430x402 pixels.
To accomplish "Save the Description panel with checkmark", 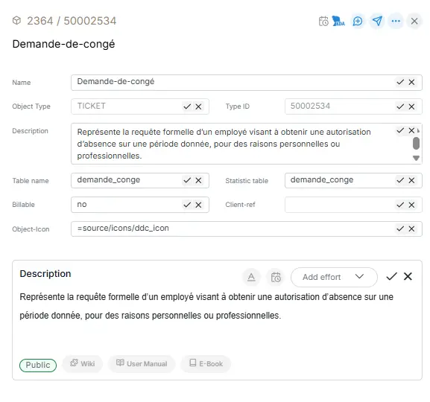I will coord(391,276).
